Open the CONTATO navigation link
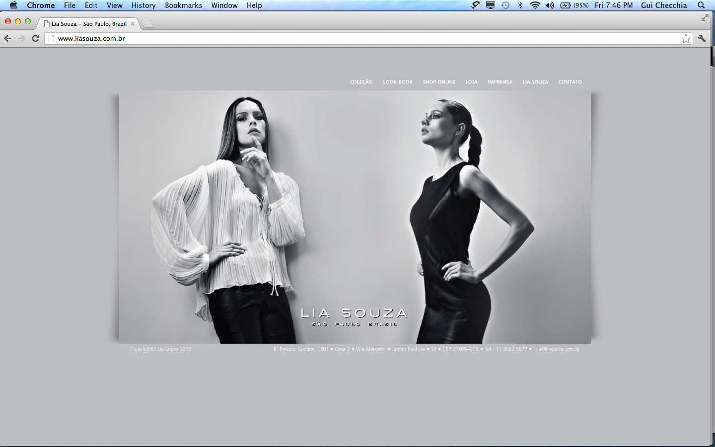This screenshot has width=715, height=447. coord(570,82)
